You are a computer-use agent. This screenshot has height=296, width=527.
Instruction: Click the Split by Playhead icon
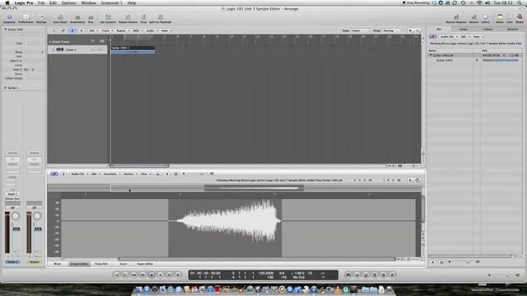(161, 19)
